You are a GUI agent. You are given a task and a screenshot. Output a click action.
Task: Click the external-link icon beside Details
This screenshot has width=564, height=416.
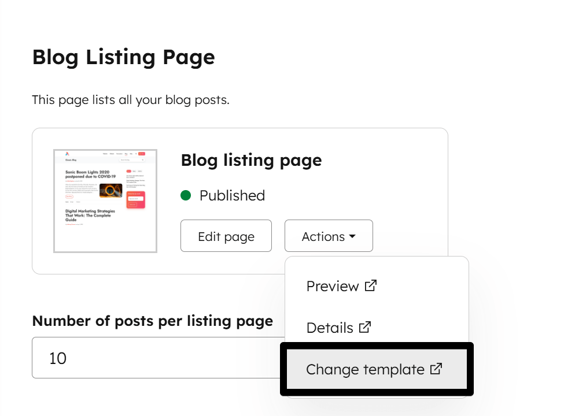(365, 327)
